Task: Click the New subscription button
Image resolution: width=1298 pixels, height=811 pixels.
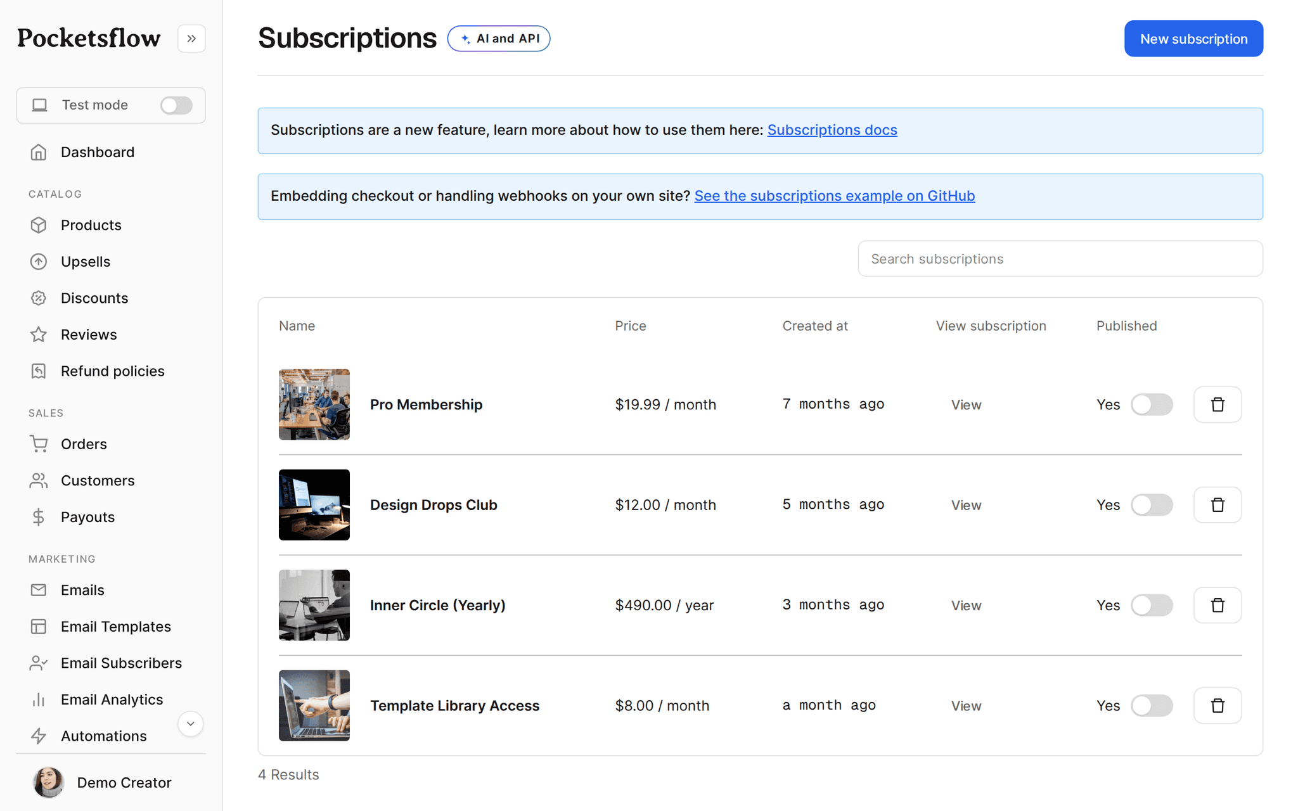Action: coord(1193,39)
